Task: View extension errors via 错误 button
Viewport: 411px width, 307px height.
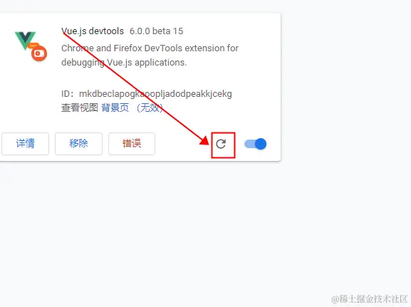Action: (132, 144)
